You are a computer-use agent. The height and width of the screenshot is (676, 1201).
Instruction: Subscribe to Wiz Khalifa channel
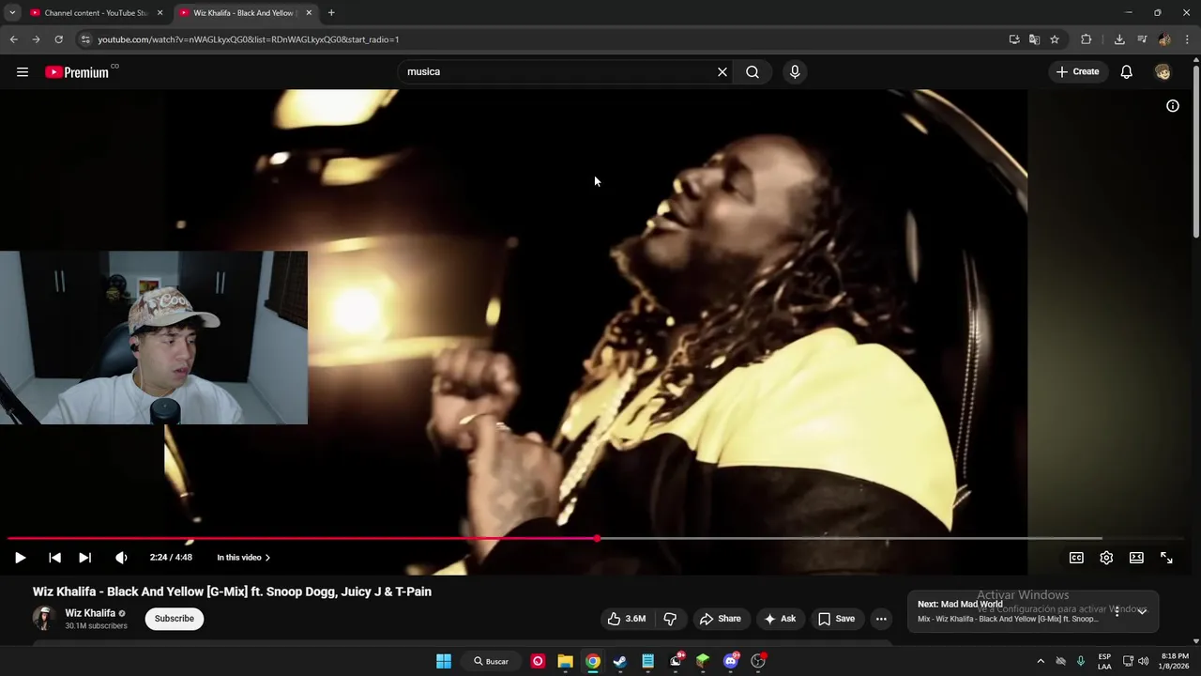pos(175,619)
